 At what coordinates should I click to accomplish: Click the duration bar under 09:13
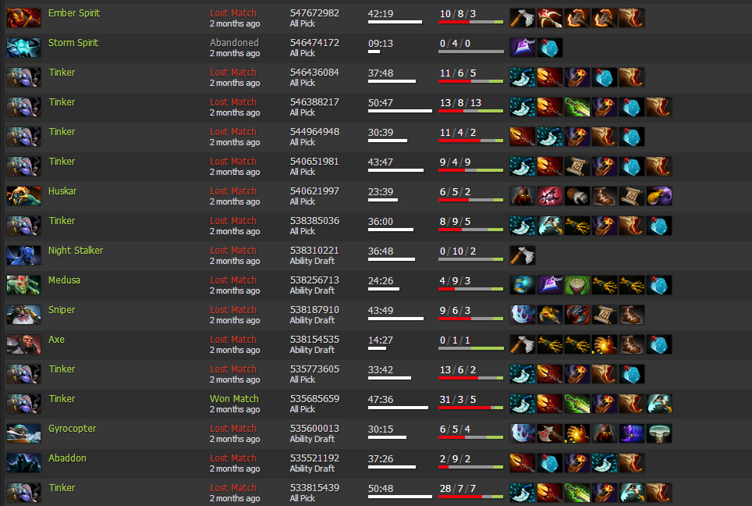coord(374,52)
